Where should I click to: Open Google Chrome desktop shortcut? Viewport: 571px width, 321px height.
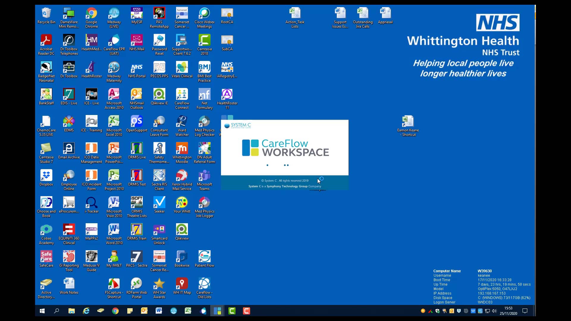tap(91, 14)
